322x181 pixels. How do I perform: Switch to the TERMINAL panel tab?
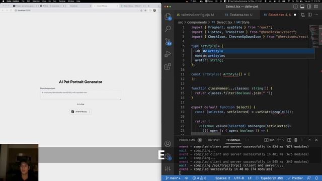tap(233, 140)
